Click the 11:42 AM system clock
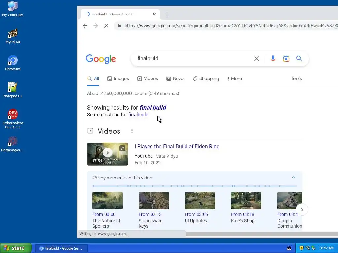 326,248
